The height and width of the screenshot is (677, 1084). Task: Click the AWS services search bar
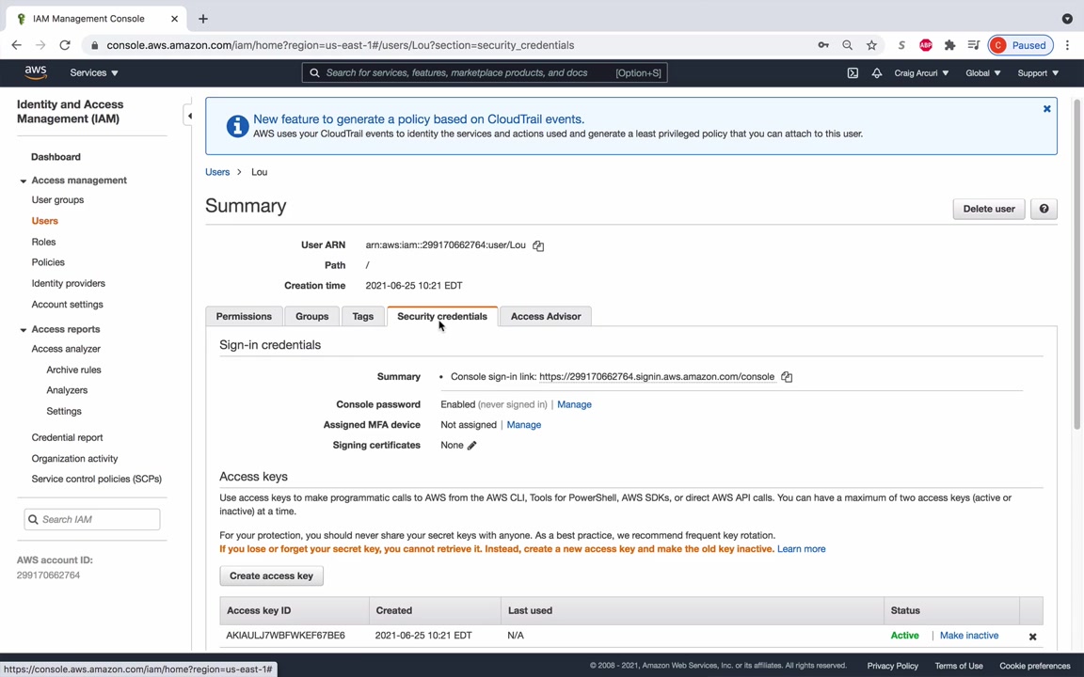485,72
